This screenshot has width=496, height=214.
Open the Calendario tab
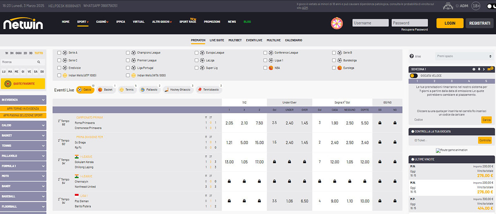pyautogui.click(x=293, y=40)
